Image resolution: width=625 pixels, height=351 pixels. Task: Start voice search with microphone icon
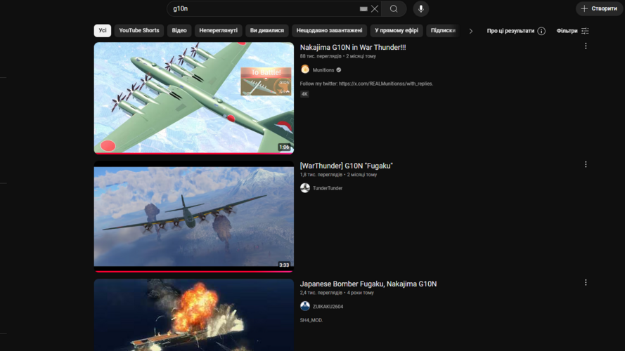pyautogui.click(x=421, y=8)
